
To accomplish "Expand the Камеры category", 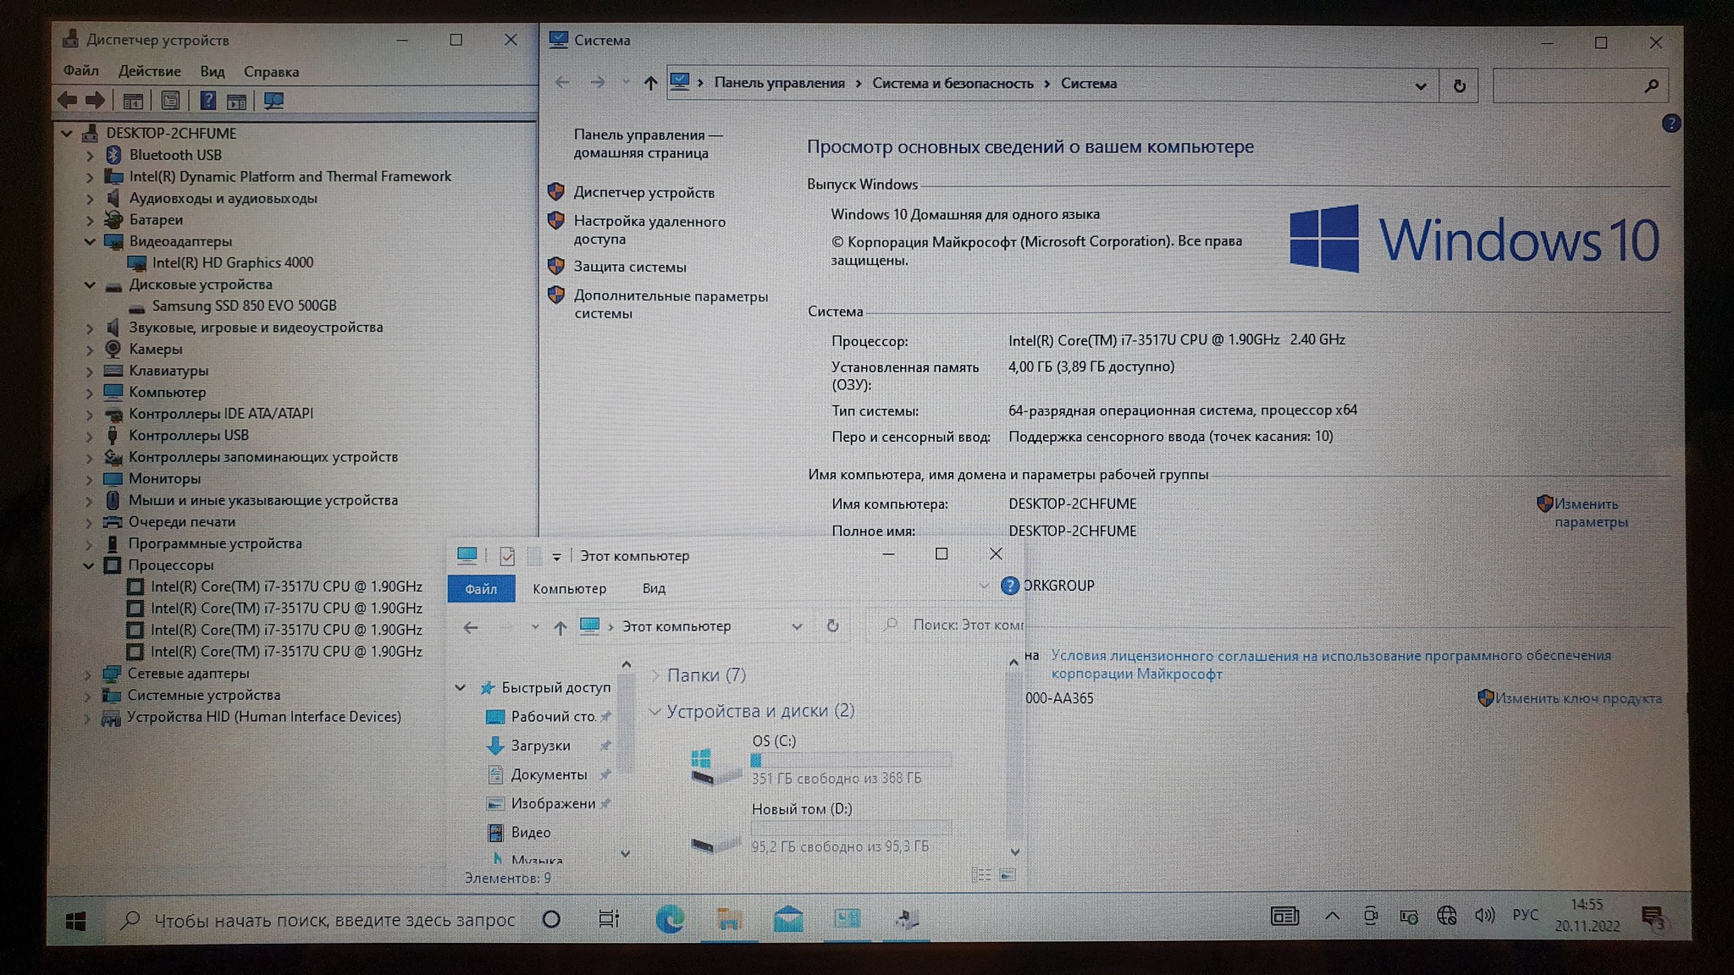I will tap(90, 349).
